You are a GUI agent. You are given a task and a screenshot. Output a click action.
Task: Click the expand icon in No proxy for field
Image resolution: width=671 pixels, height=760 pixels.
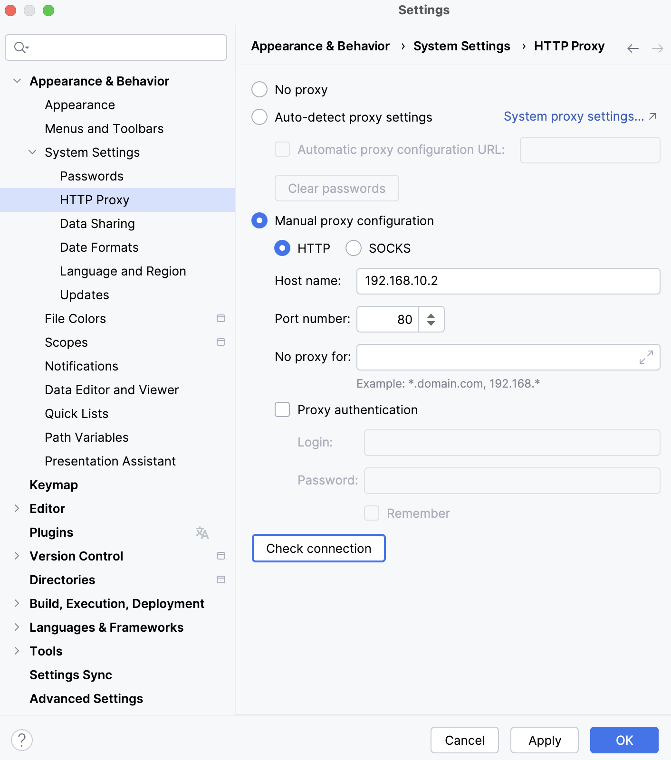[646, 357]
